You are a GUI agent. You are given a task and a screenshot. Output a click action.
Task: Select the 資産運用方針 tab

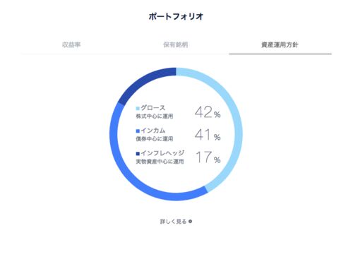click(x=280, y=44)
